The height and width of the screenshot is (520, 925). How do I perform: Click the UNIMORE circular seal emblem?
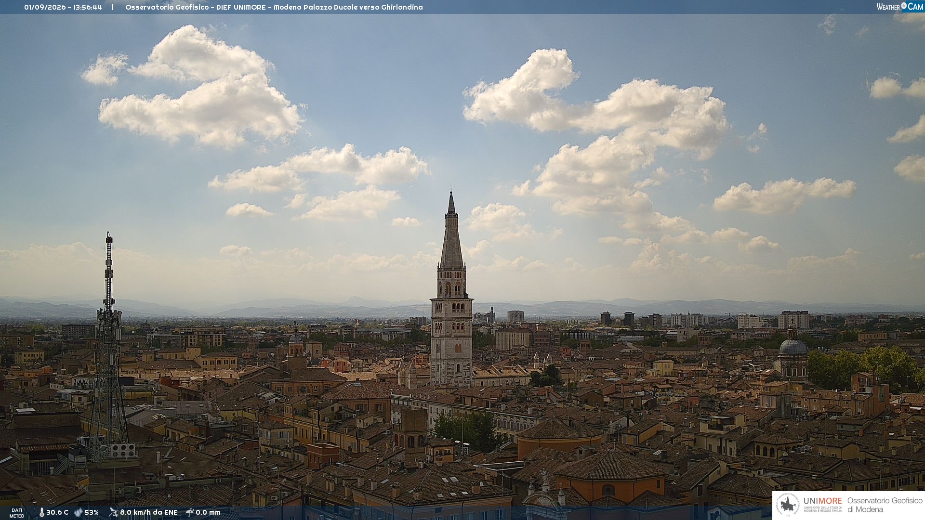click(x=788, y=505)
